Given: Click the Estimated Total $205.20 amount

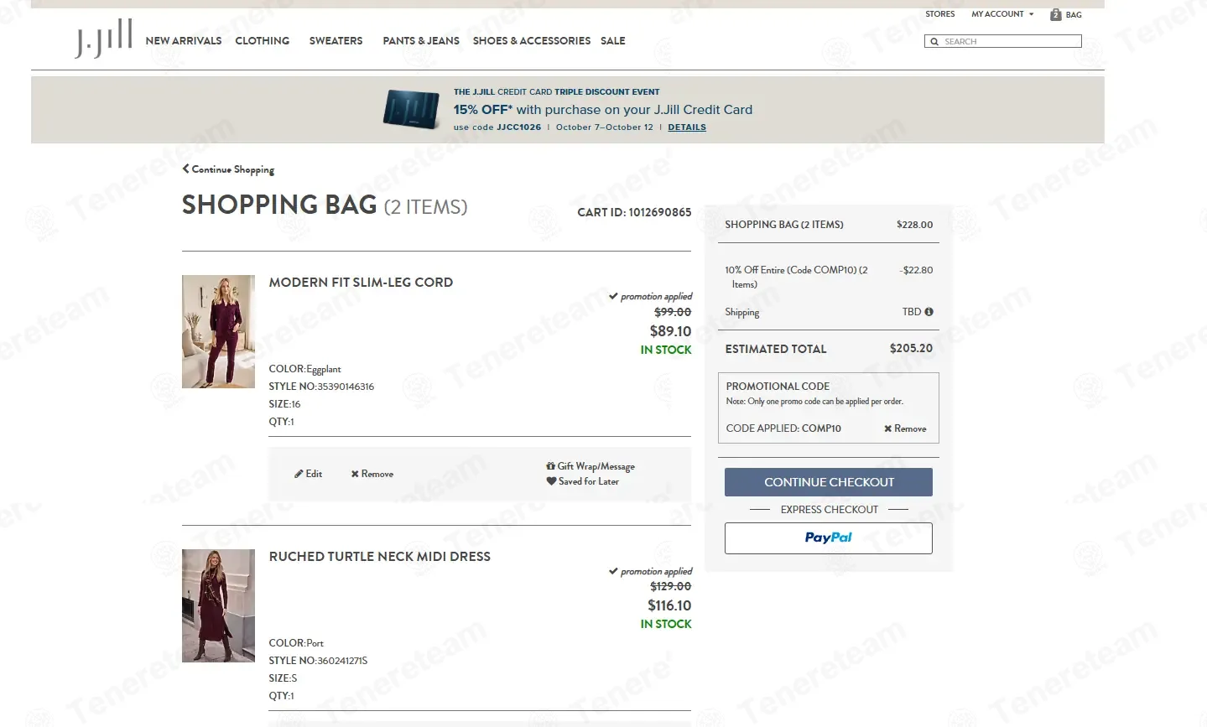Looking at the screenshot, I should [911, 348].
